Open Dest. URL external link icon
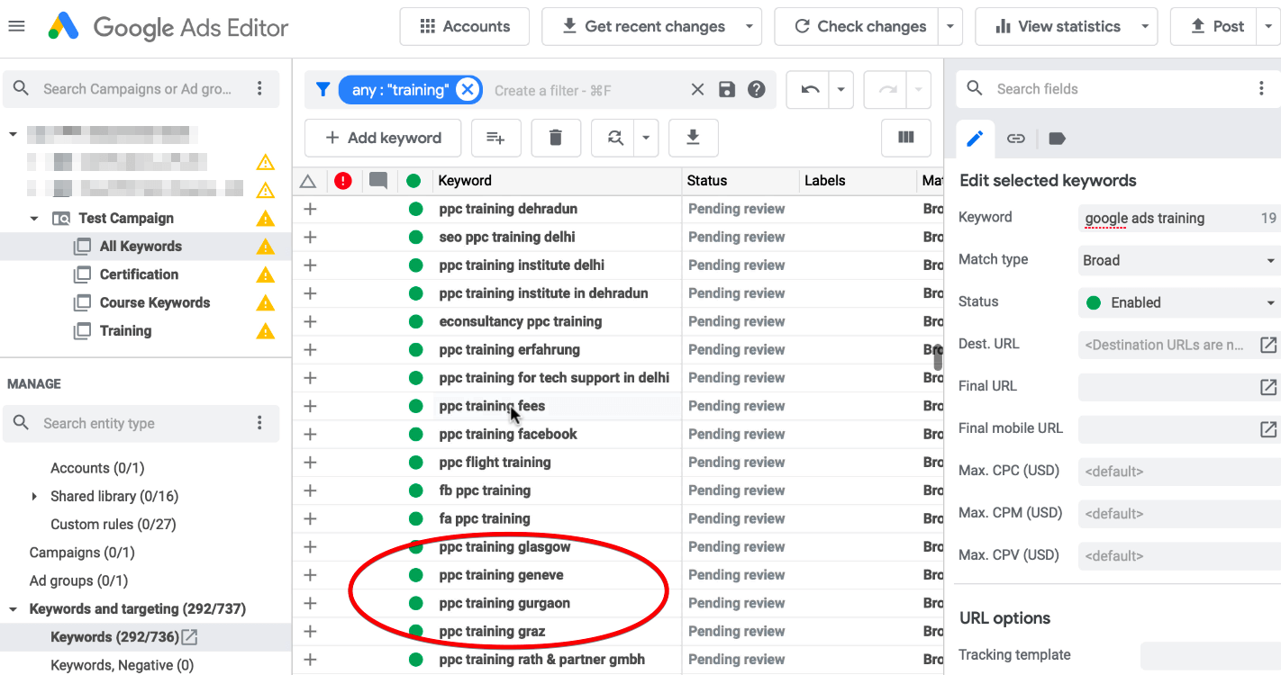Screen dimensions: 1281x675 (1268, 345)
